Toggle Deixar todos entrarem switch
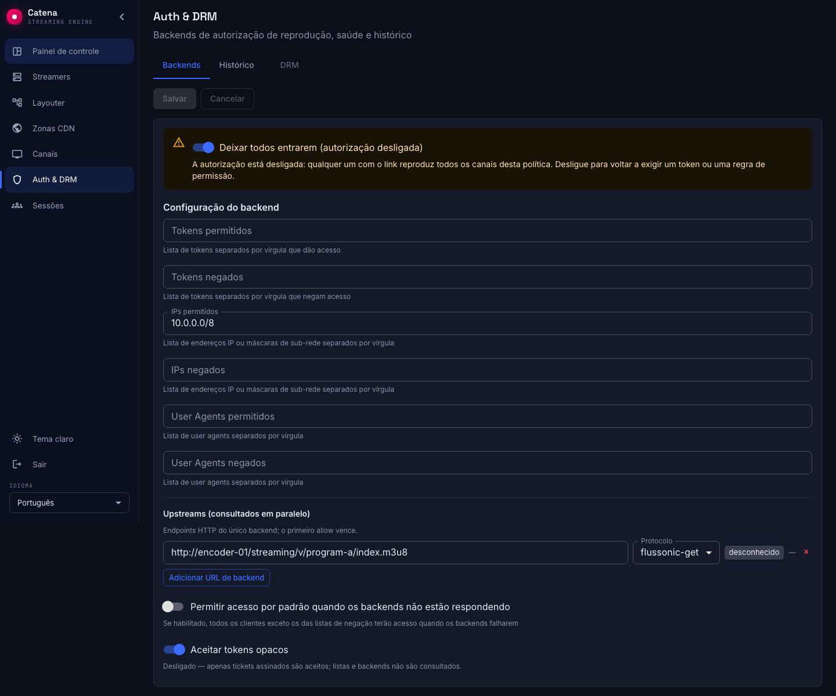Image resolution: width=836 pixels, height=696 pixels. [203, 147]
